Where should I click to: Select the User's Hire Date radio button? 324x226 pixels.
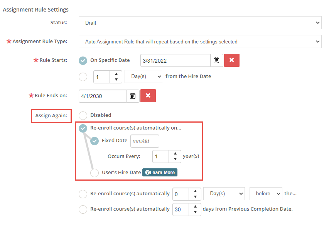94,173
